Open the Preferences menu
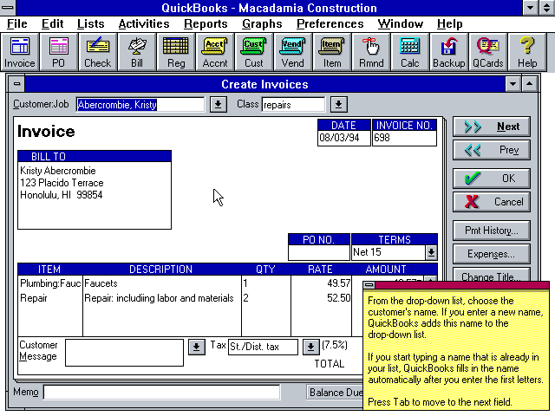This screenshot has width=555, height=416. (x=330, y=23)
